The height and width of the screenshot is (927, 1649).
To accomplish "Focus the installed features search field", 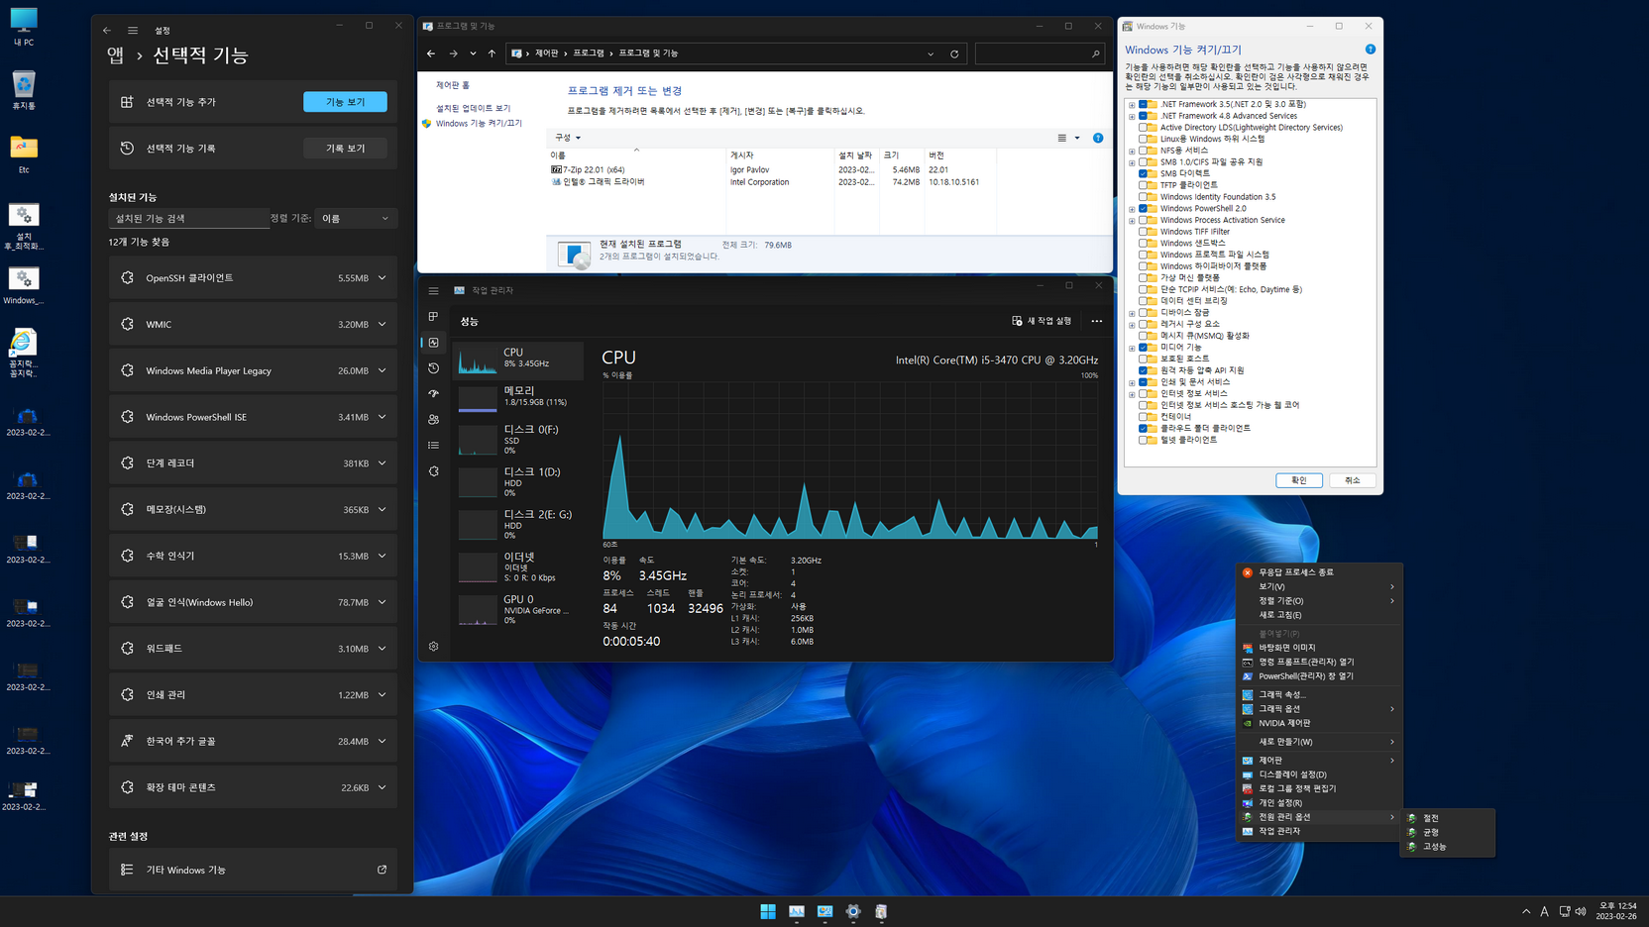I will pos(188,218).
